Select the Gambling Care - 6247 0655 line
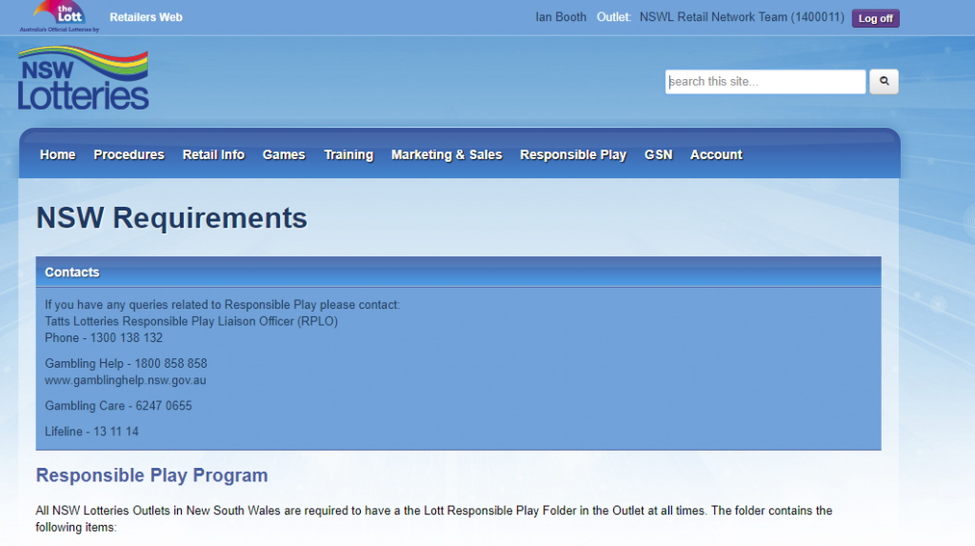 point(118,405)
